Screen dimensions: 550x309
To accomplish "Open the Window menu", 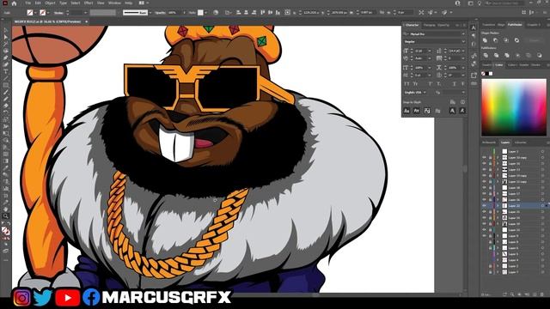I will coord(114,3).
